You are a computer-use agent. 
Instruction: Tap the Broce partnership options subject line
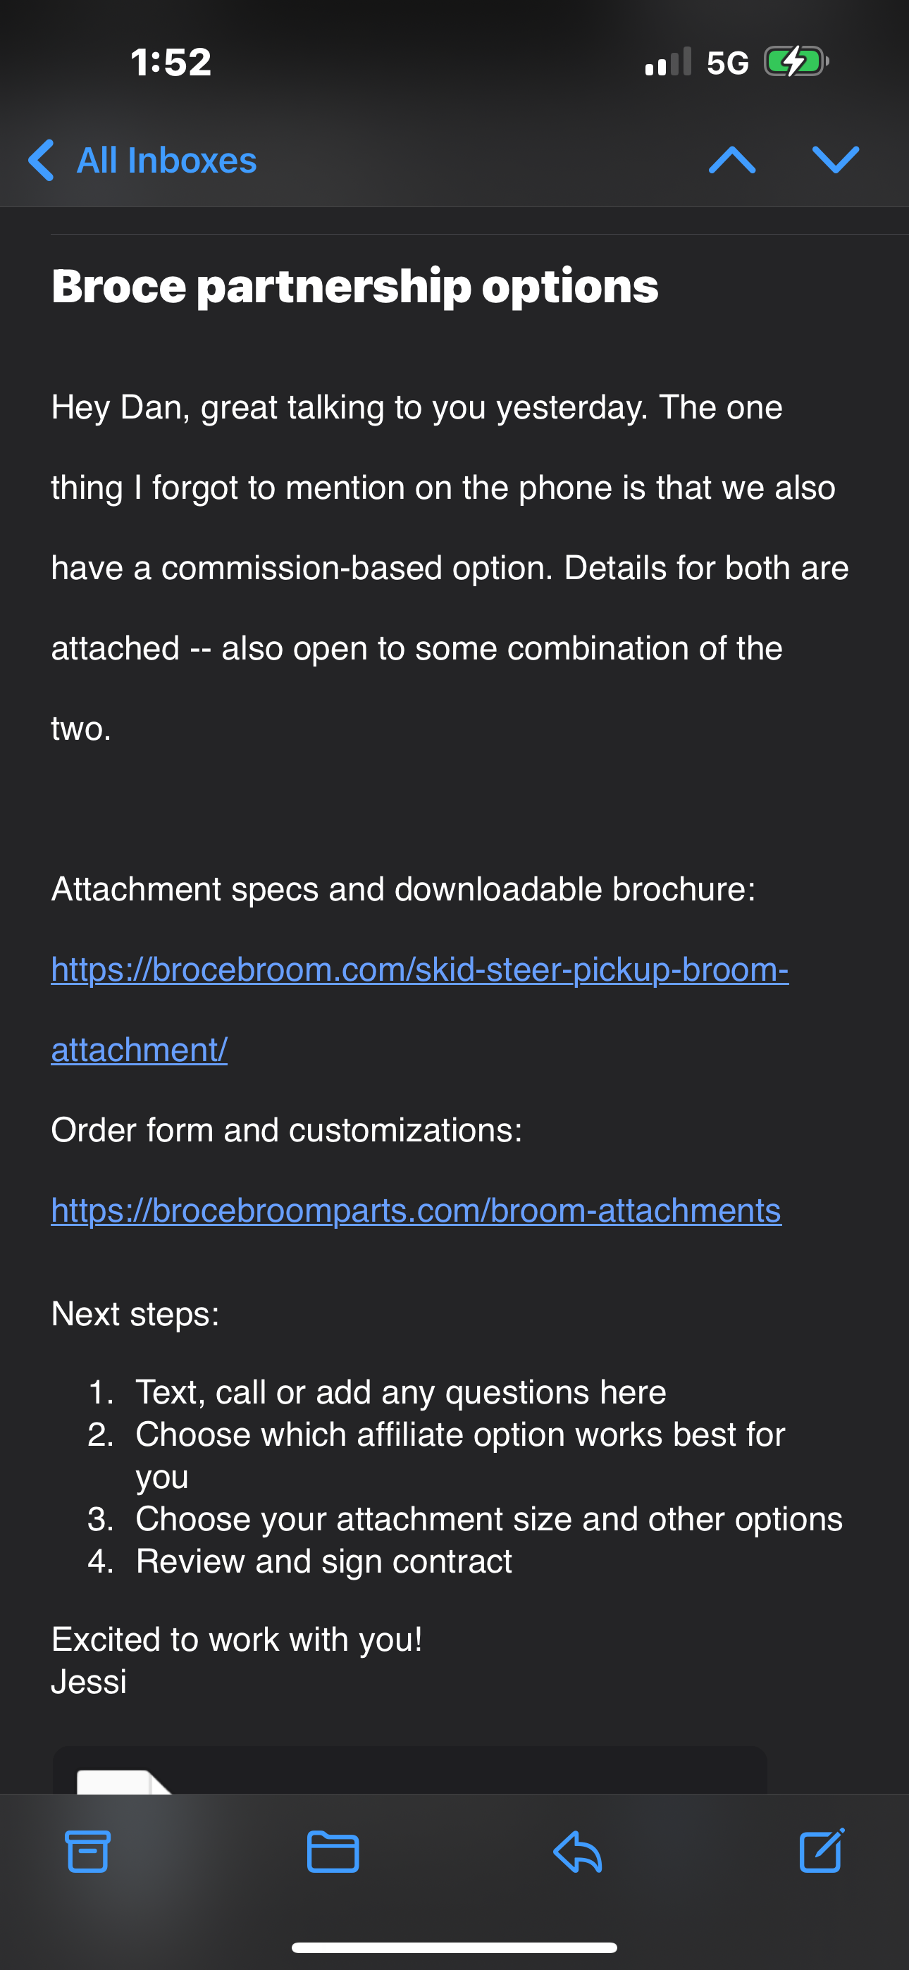pos(355,286)
